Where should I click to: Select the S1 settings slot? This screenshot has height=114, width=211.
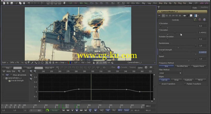(163, 16)
